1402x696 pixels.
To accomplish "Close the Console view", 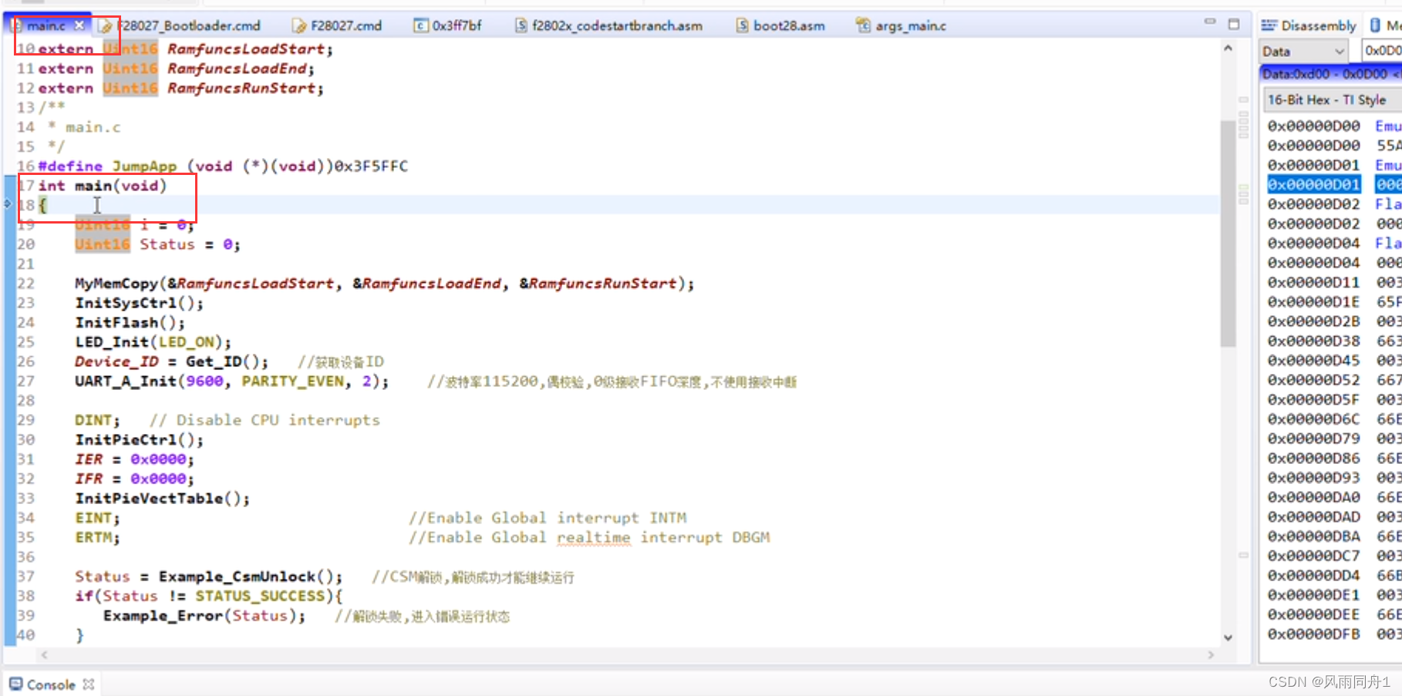I will click(x=89, y=684).
